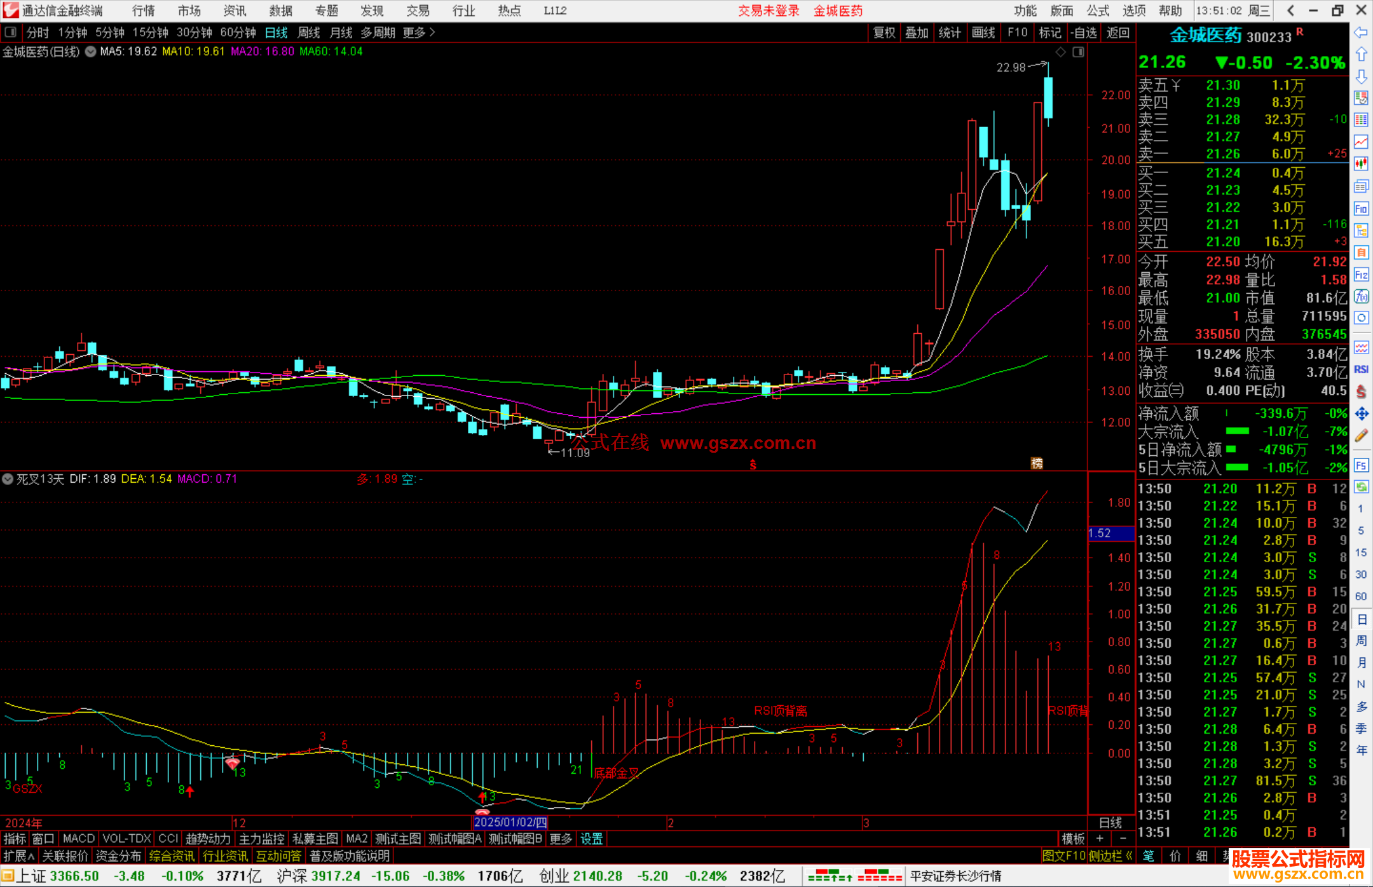
Task: Select the 15 minute period in right sidebar
Action: (1361, 553)
